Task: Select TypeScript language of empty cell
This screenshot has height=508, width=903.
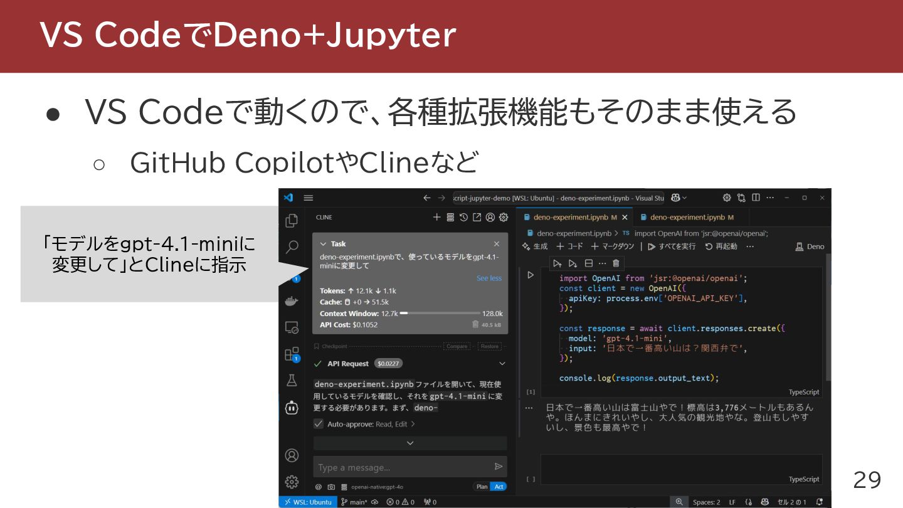Action: tap(804, 479)
